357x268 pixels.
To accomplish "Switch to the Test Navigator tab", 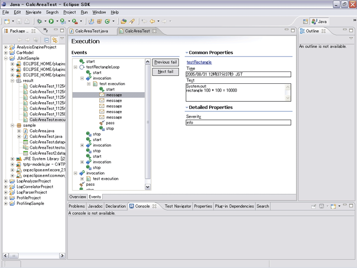I will (x=178, y=206).
